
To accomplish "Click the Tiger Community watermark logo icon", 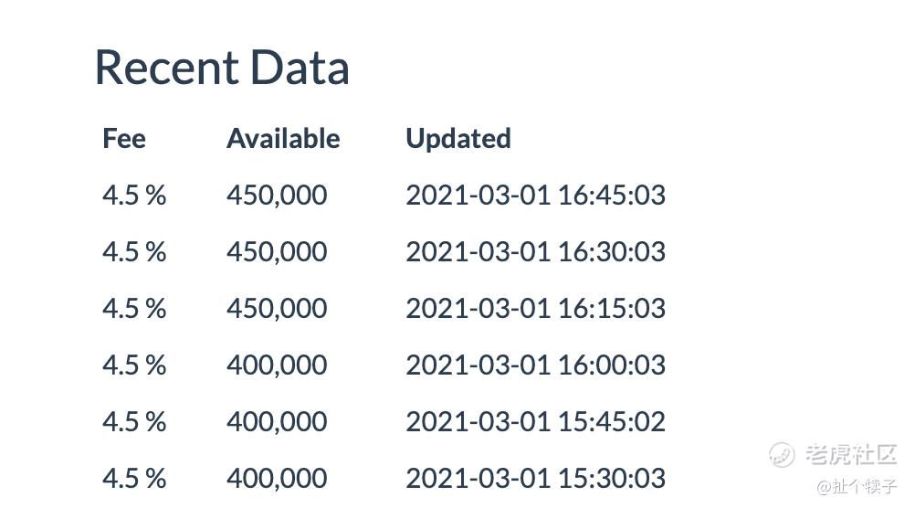I will tap(782, 454).
